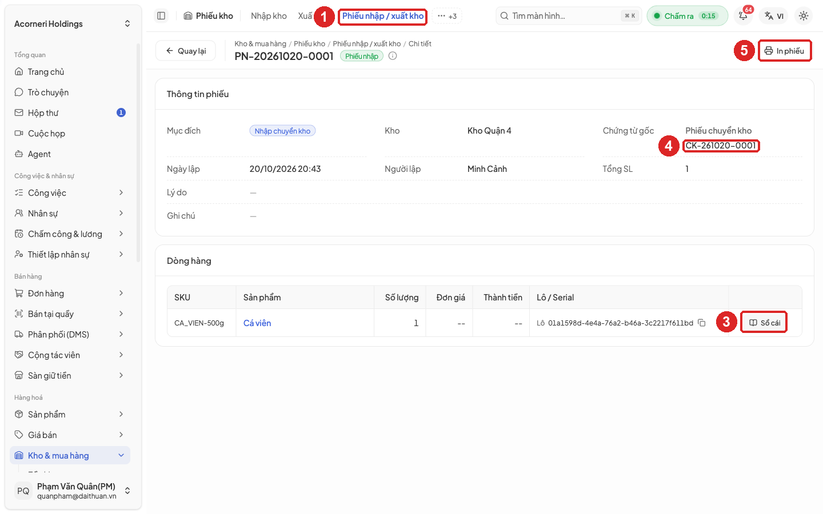Show more tabs with +3 button

[447, 16]
